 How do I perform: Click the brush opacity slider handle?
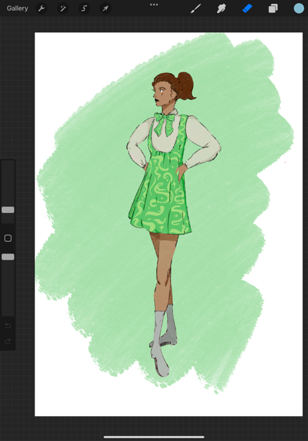coord(8,257)
